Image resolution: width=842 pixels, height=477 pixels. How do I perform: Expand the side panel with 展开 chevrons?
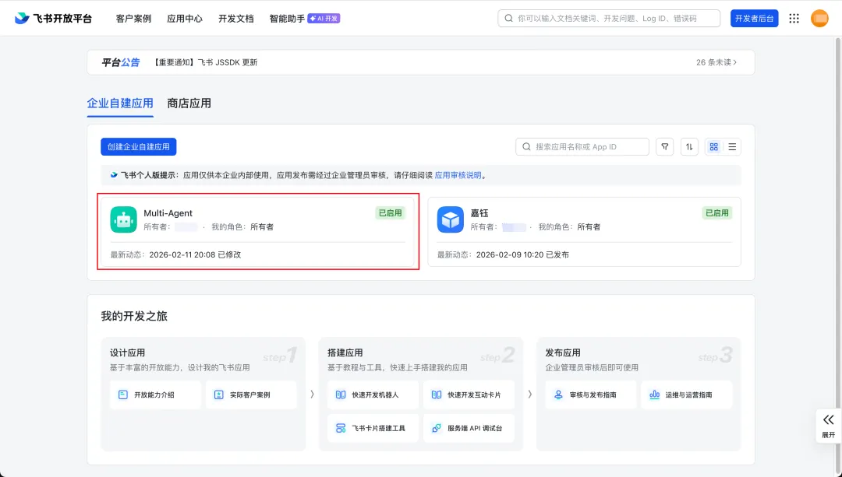(829, 425)
